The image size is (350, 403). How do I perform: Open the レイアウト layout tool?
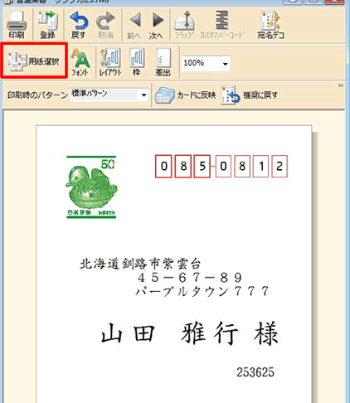(110, 62)
